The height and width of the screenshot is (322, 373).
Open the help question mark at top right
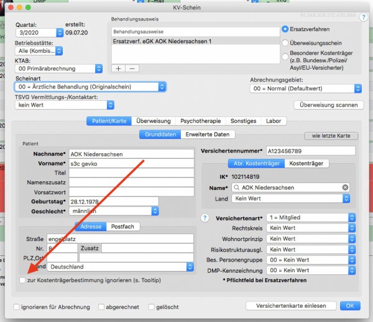(363, 17)
